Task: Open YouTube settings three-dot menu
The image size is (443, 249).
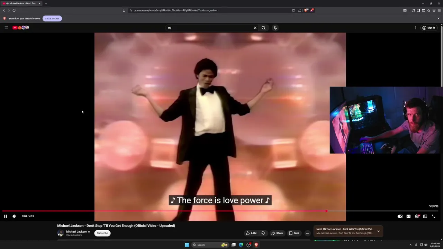Action: 416,28
